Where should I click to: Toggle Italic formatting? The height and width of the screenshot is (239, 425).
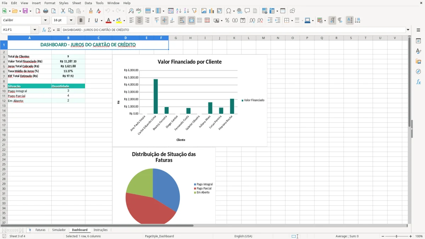[x=89, y=21]
